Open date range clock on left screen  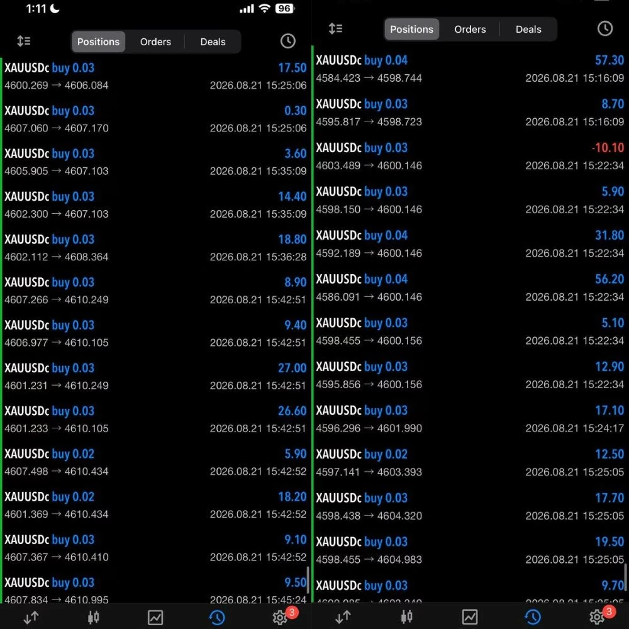tap(287, 41)
